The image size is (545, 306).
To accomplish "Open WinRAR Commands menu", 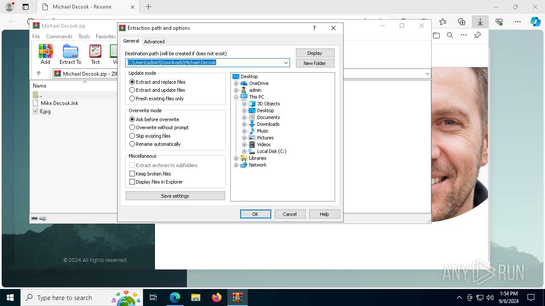I will click(x=59, y=37).
